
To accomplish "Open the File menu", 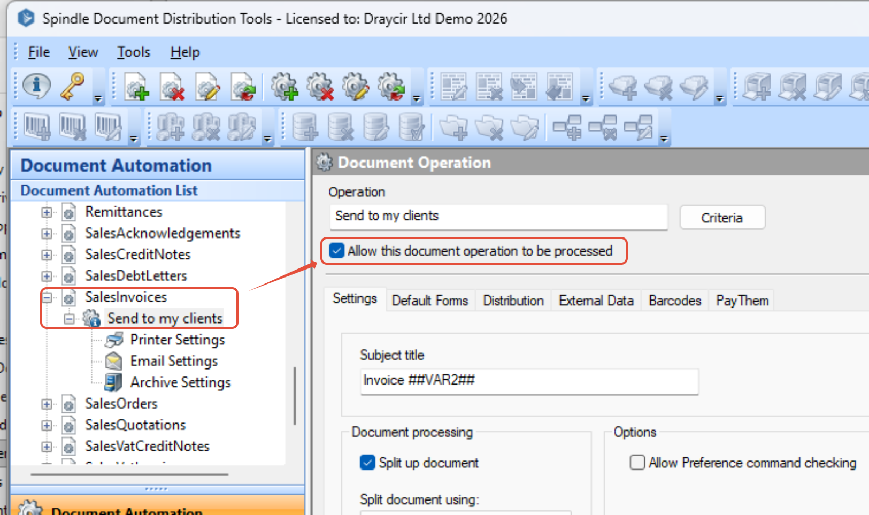I will coord(39,52).
